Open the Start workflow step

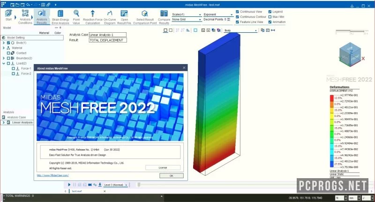(x=8, y=16)
